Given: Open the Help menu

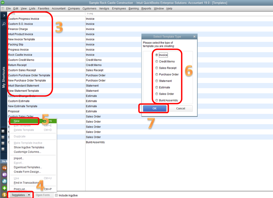Looking at the screenshot, I should 169,8.
